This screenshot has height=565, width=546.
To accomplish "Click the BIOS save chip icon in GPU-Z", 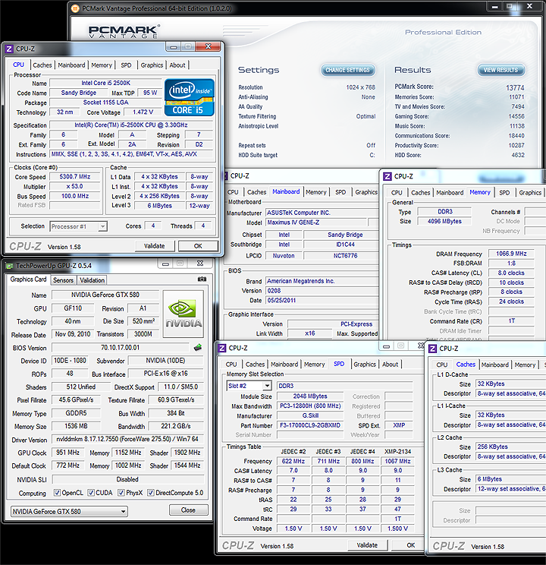I will point(198,347).
